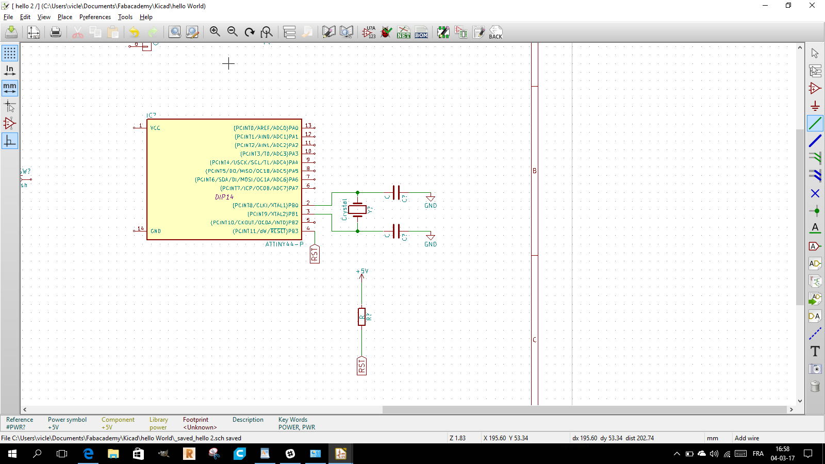The height and width of the screenshot is (464, 825).
Task: Select the ATTINY44-P chip symbol
Action: (x=224, y=179)
